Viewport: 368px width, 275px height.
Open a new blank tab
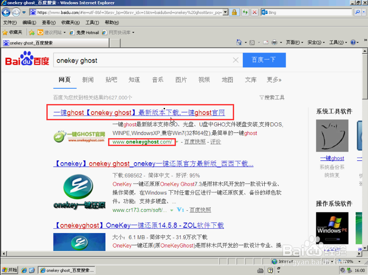tap(115, 43)
